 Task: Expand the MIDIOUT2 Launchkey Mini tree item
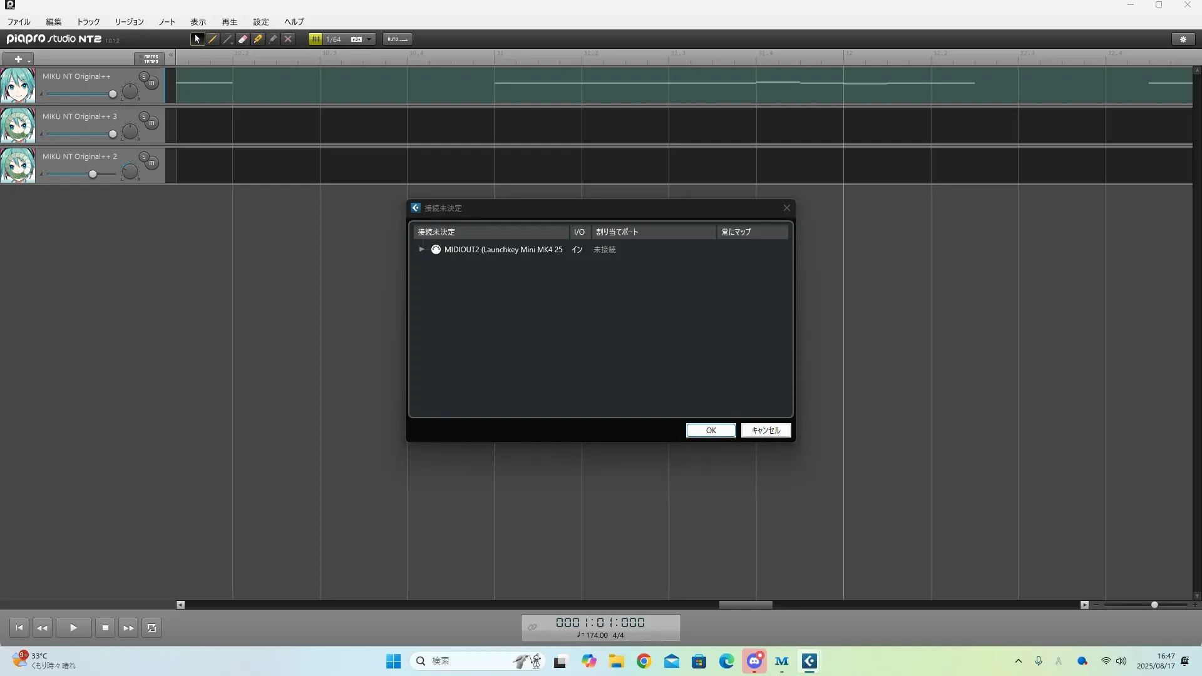point(421,249)
